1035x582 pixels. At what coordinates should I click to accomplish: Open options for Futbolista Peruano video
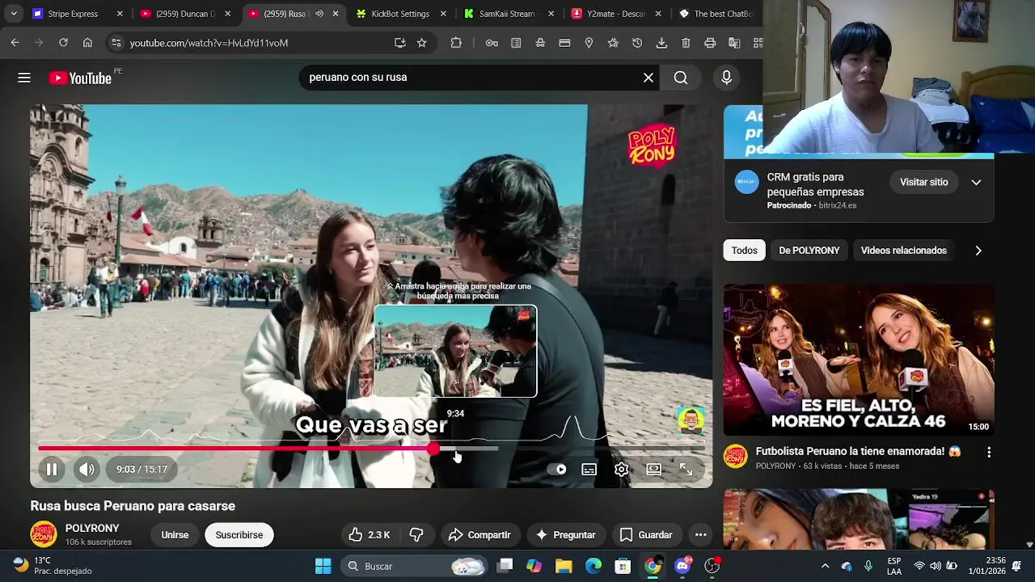989,453
